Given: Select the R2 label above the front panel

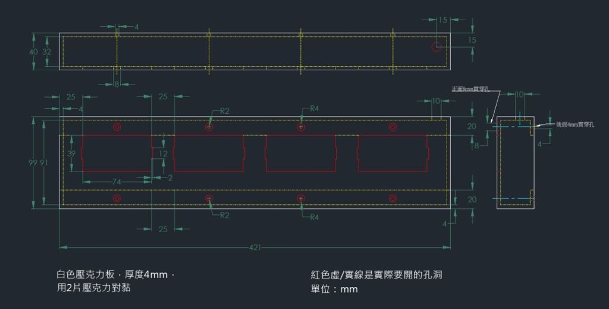Looking at the screenshot, I should point(224,111).
